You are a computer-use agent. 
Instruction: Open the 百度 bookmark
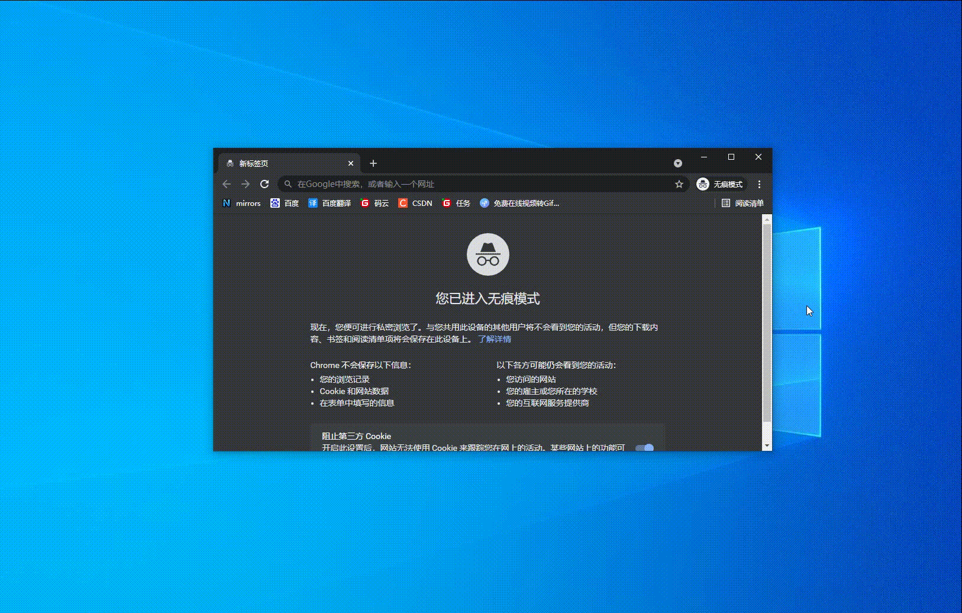[285, 203]
